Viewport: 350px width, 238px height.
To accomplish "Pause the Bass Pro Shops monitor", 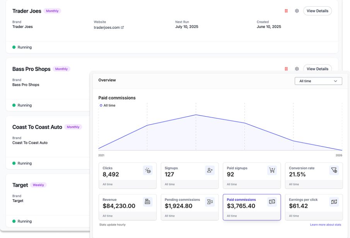I will [286, 69].
